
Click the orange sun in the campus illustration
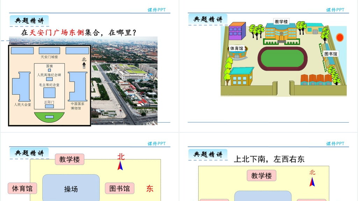click(x=340, y=37)
